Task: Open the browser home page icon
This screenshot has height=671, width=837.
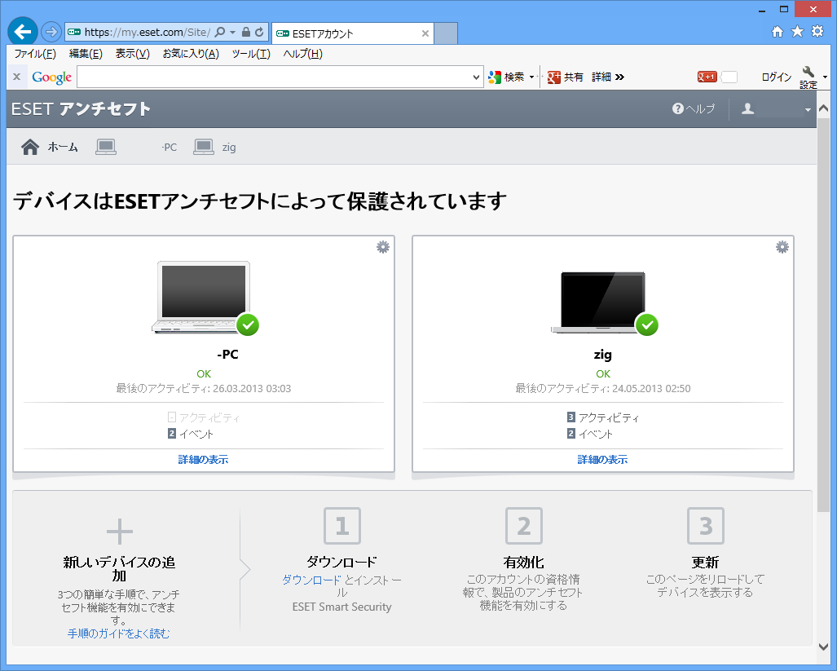Action: [778, 32]
